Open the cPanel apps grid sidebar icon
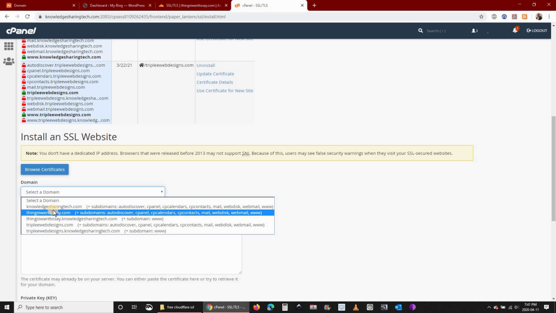Screen dimensions: 556x313 click(x=9, y=46)
